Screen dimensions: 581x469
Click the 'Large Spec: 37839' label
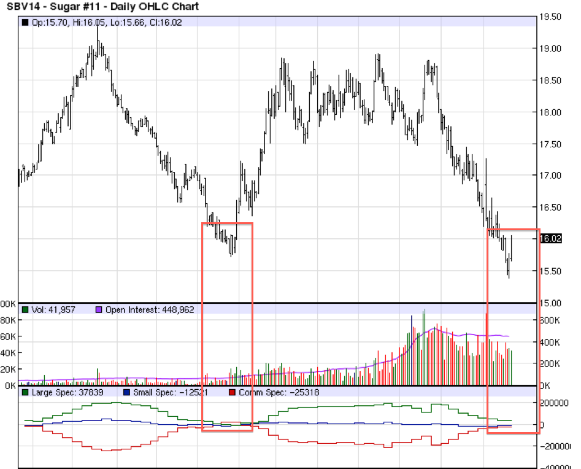click(67, 392)
